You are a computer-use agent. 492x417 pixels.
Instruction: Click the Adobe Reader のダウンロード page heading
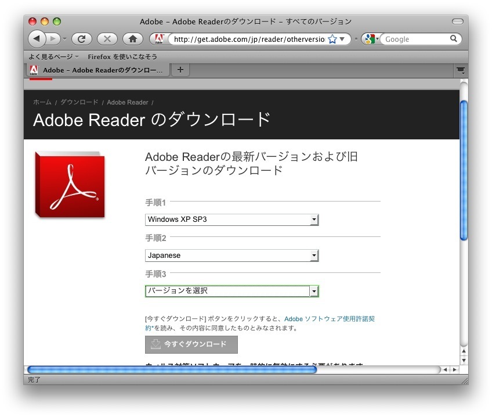click(151, 120)
